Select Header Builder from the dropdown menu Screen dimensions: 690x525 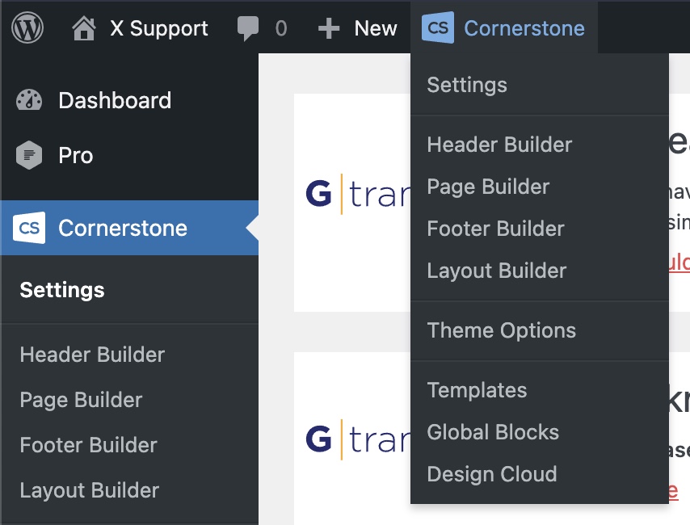click(499, 145)
